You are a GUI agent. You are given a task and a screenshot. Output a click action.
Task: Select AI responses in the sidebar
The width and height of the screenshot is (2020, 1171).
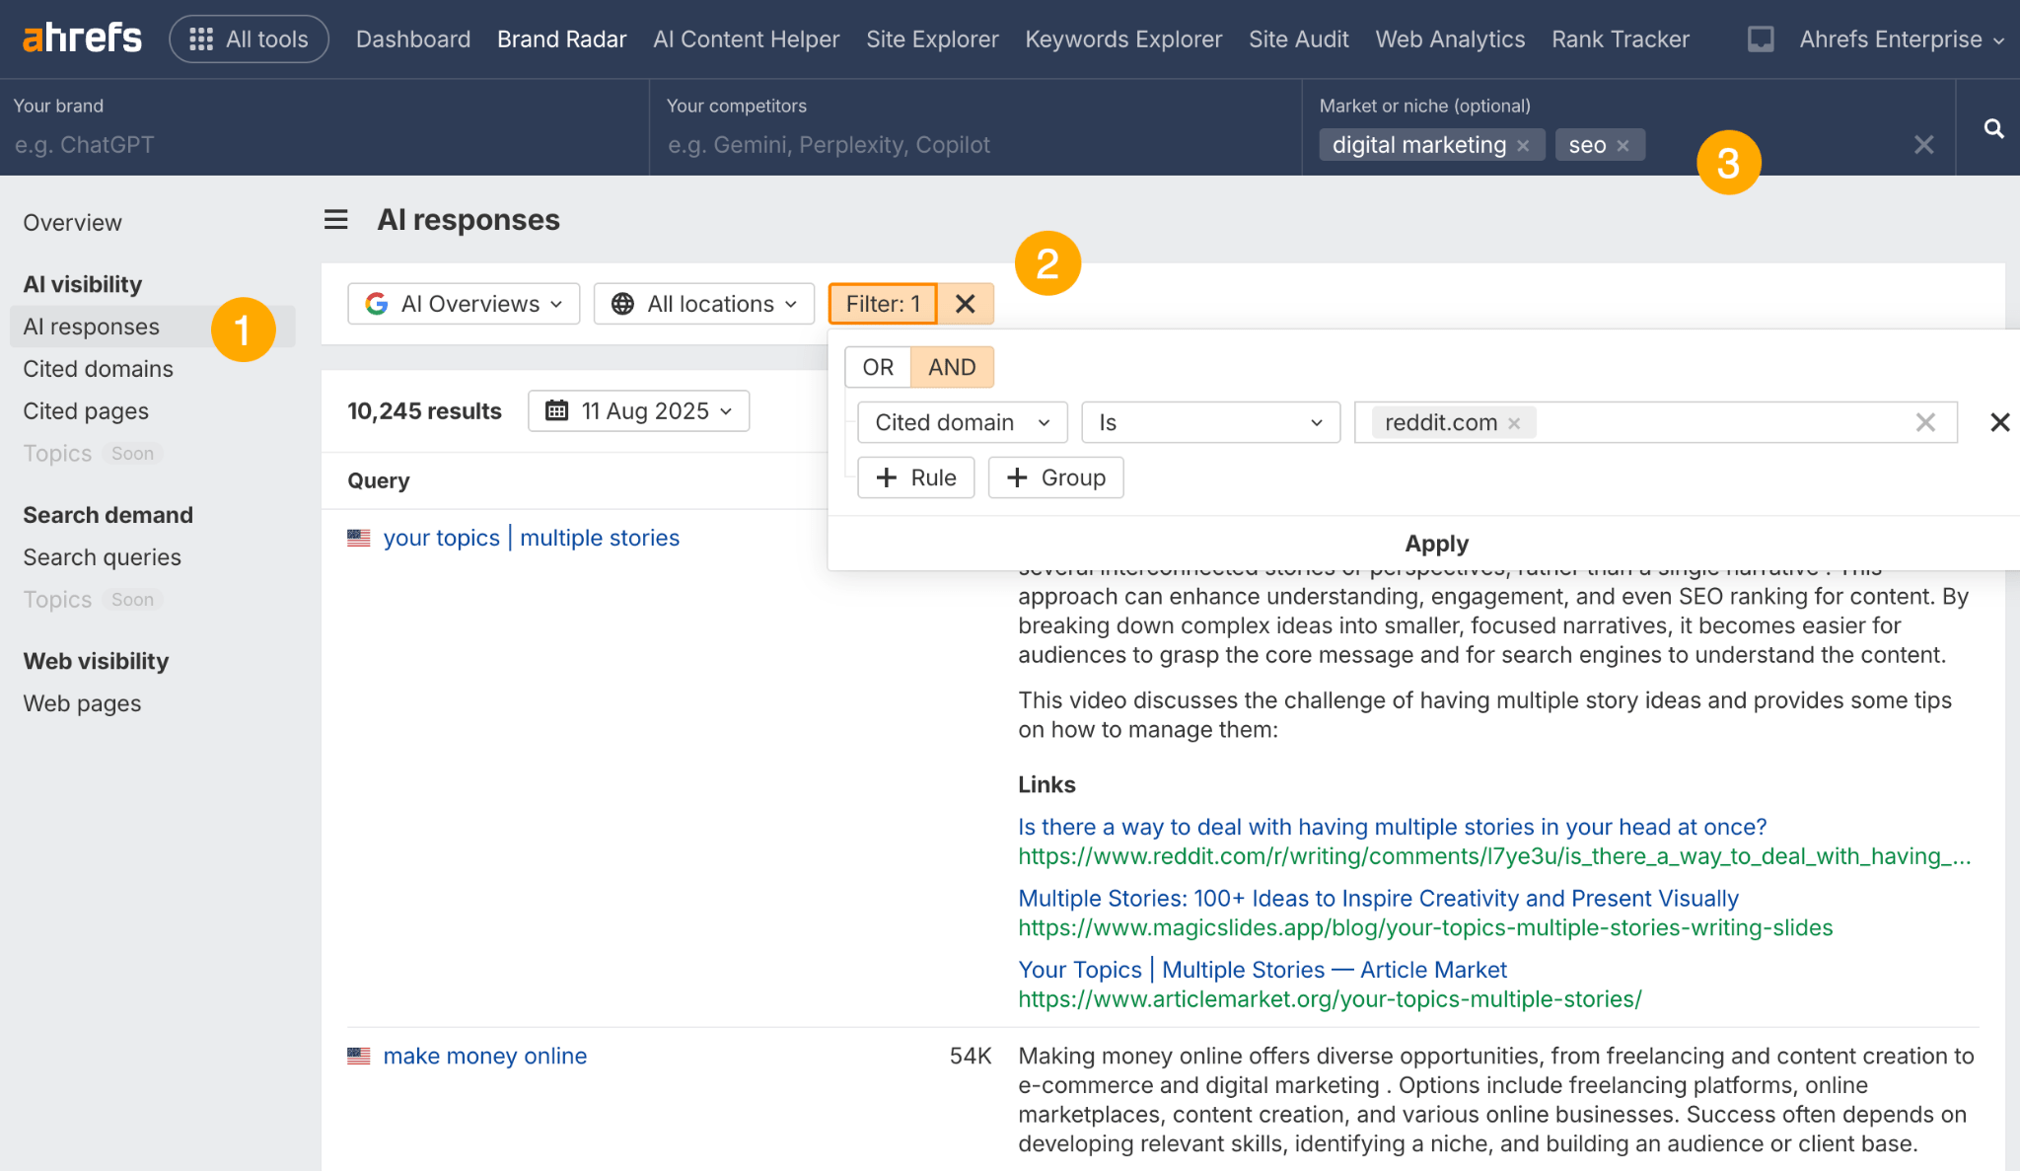click(x=92, y=327)
